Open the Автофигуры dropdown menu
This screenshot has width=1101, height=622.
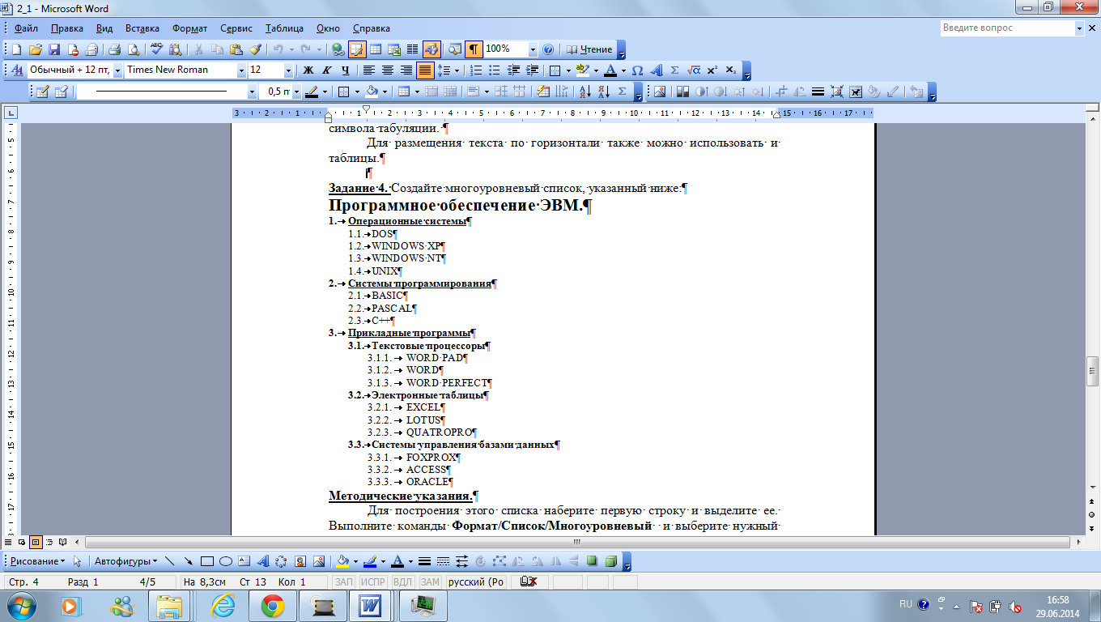[126, 560]
